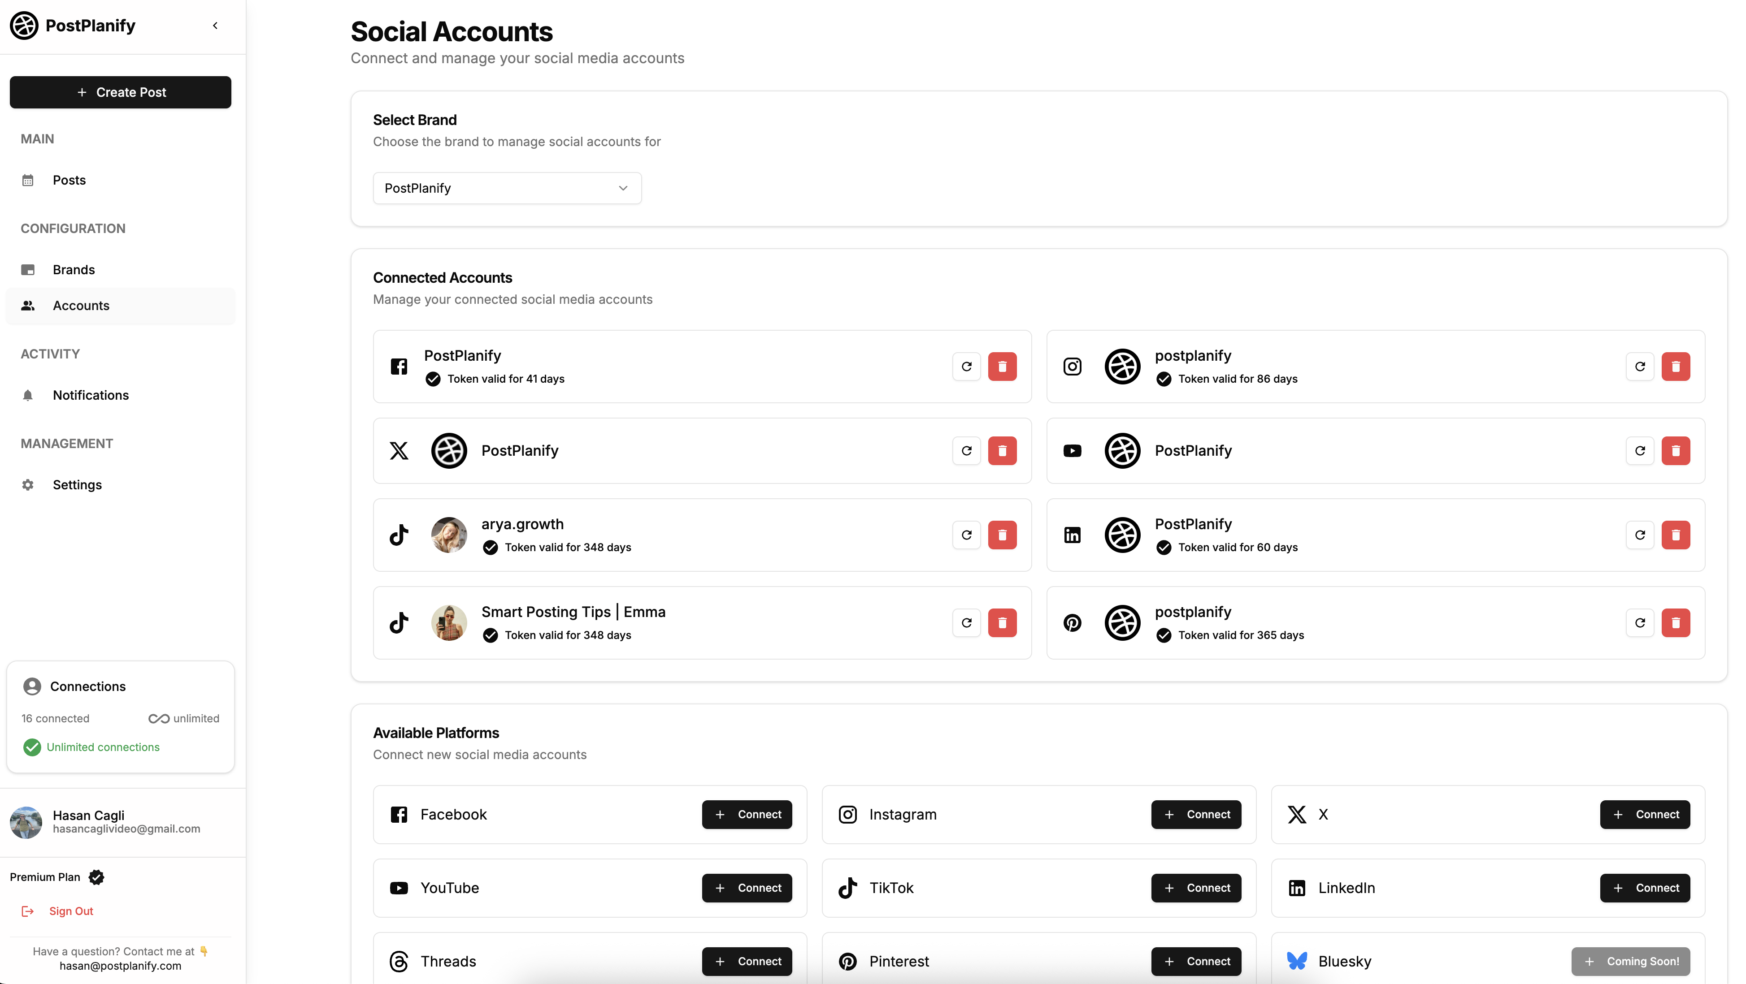
Task: Refresh the Pinterest postplanify token
Action: click(x=1640, y=623)
